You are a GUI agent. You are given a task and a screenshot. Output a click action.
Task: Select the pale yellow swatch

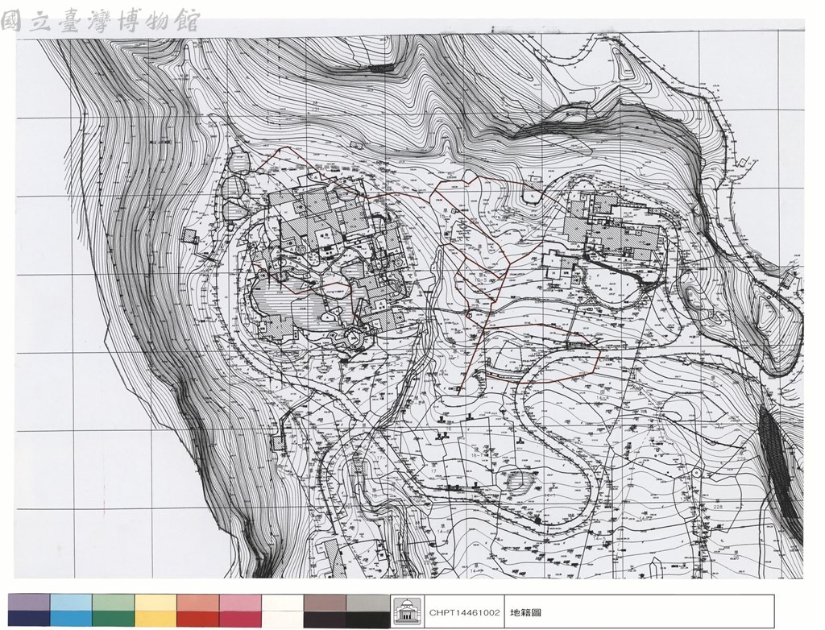click(x=155, y=603)
